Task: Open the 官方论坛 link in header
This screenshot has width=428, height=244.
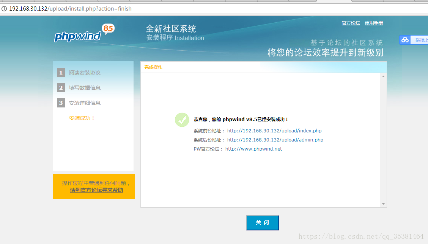Action: [x=351, y=23]
